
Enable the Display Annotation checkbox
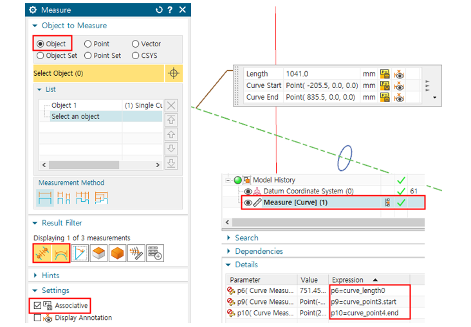click(37, 318)
